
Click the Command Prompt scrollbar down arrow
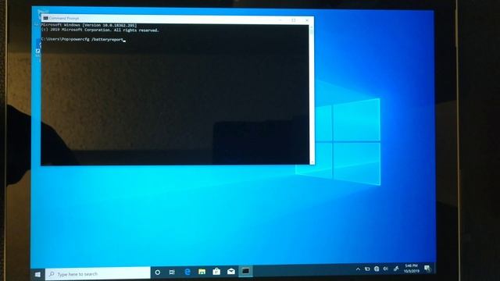click(x=312, y=162)
